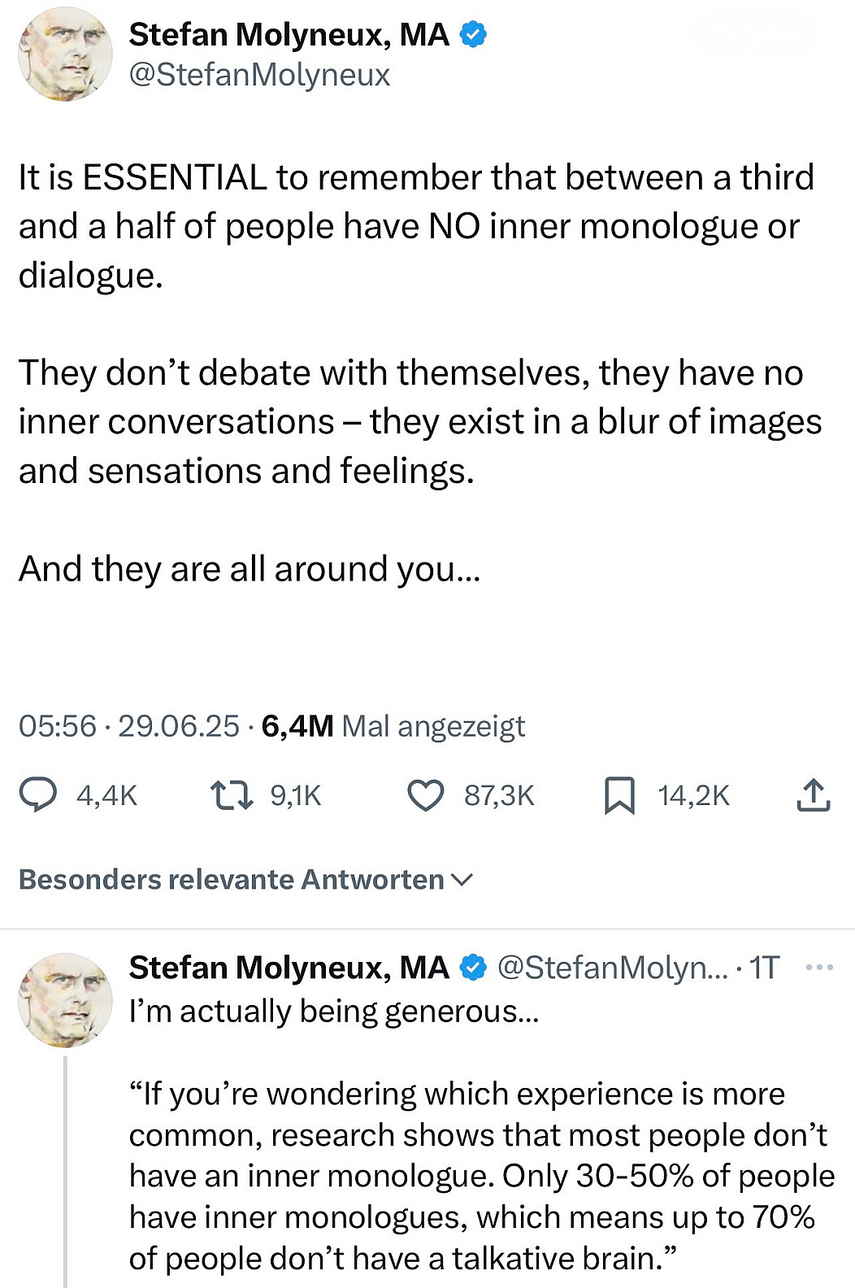Open top profile avatar picture
Screen dimensions: 855x1288
click(x=65, y=54)
